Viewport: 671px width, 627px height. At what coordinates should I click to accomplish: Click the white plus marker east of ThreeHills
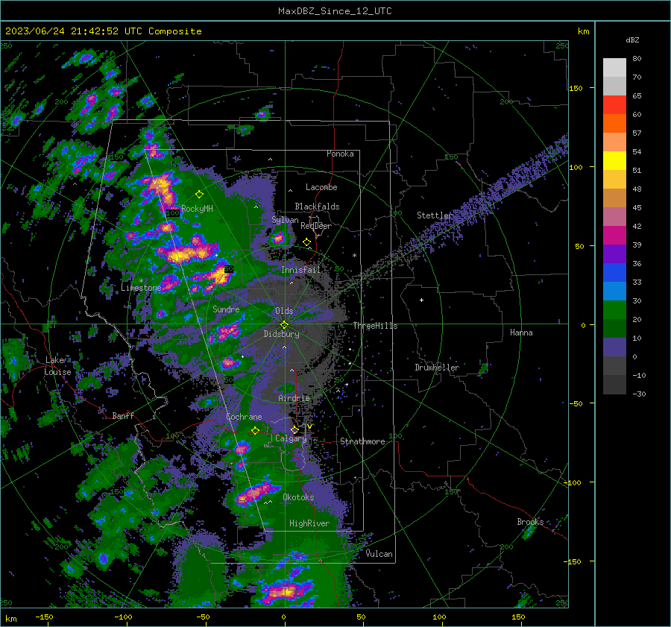click(421, 300)
